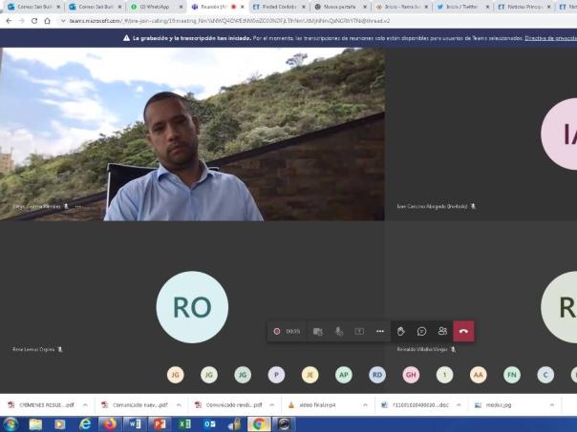Toggle the camera on or off
The width and height of the screenshot is (577, 432).
317,331
